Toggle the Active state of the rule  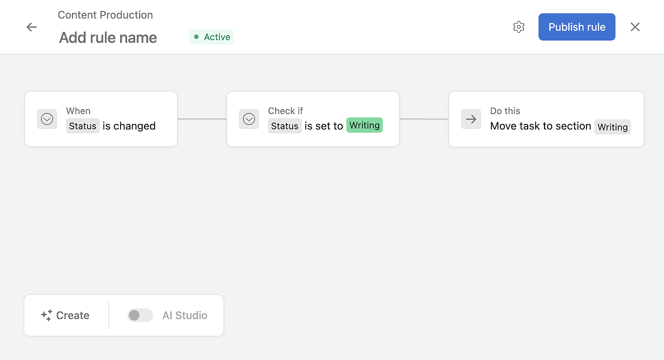coord(211,37)
